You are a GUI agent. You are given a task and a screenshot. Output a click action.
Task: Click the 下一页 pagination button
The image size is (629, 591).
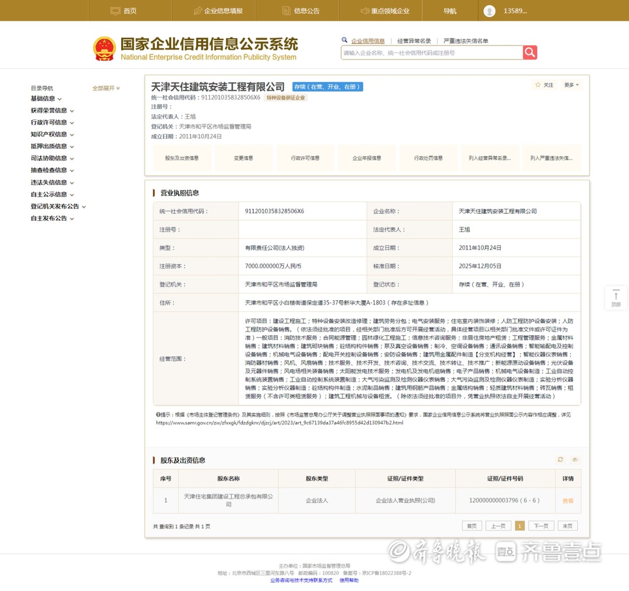click(x=540, y=526)
